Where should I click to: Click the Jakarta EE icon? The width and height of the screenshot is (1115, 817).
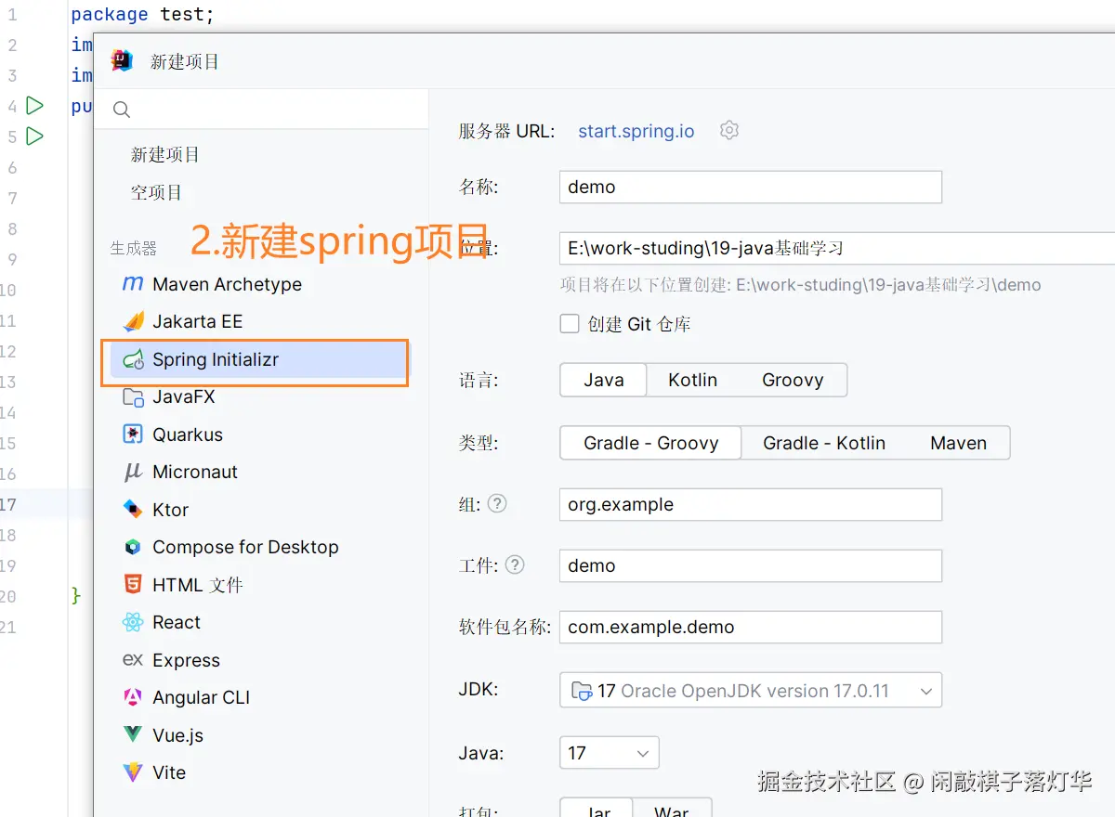click(134, 321)
